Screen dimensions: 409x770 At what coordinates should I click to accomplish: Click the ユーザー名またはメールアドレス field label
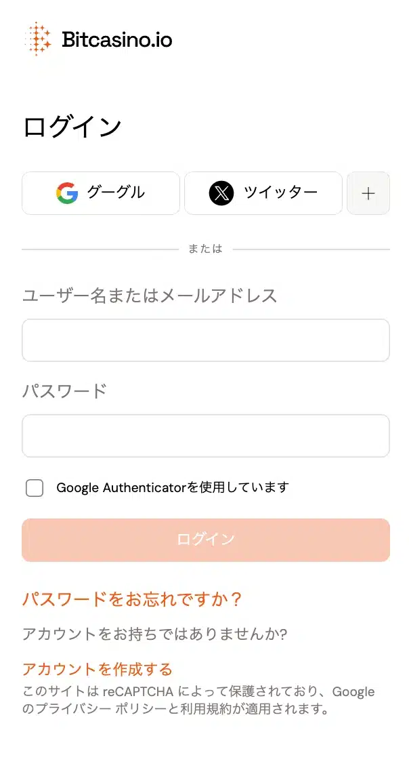tap(150, 296)
